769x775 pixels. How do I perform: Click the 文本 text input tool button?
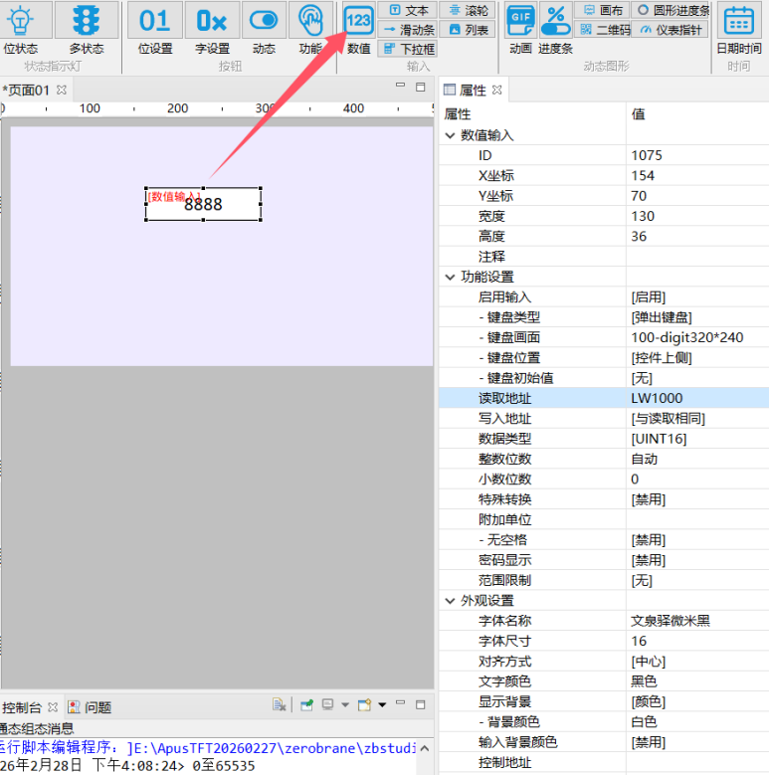(408, 10)
